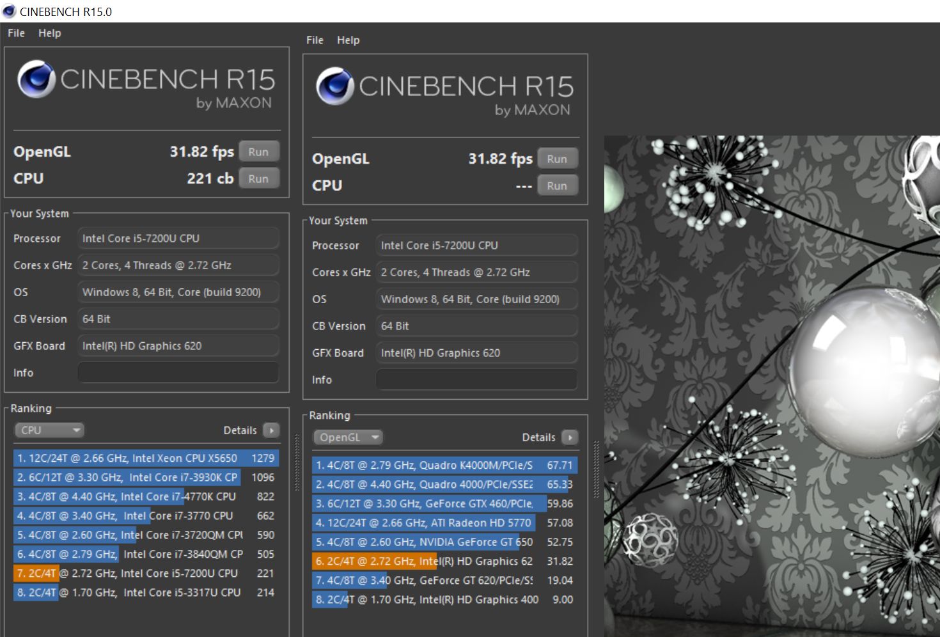Select Quadro K4000M OpenGL ranking entry
Viewport: 940px width, 637px height.
pyautogui.click(x=444, y=465)
